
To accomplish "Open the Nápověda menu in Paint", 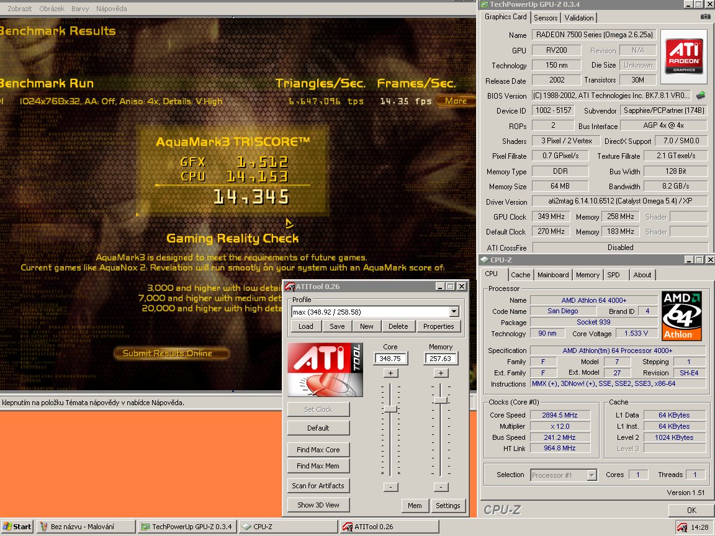I will coord(111,9).
